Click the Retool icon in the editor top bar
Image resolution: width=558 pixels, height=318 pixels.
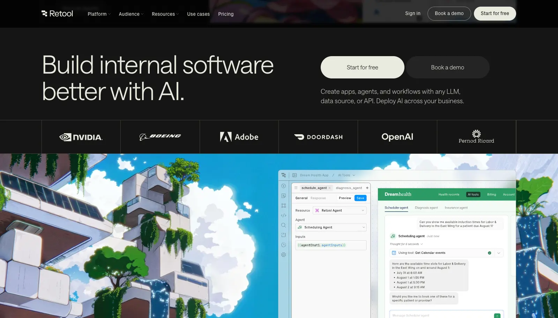[283, 175]
